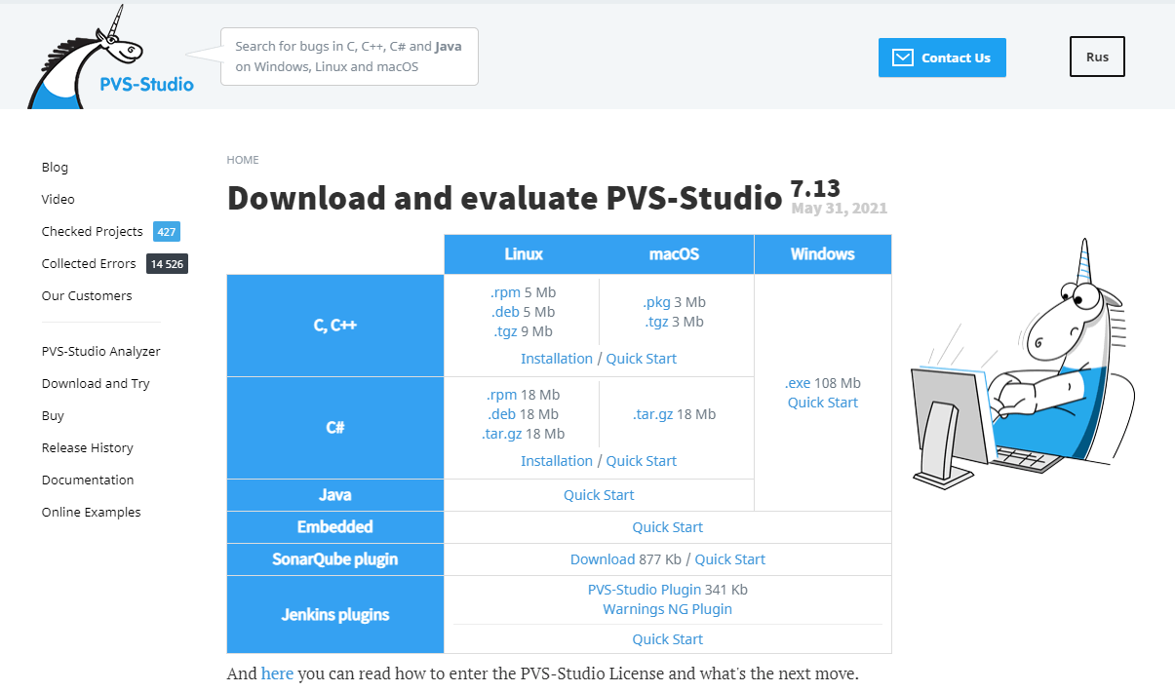Image resolution: width=1175 pixels, height=692 pixels.
Task: Click the 'C, C++' row header
Action: (x=335, y=326)
